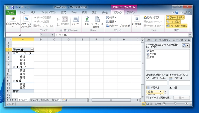Click the horizontal scrollbar of the sheet
The height and width of the screenshot is (113, 199).
[111, 100]
